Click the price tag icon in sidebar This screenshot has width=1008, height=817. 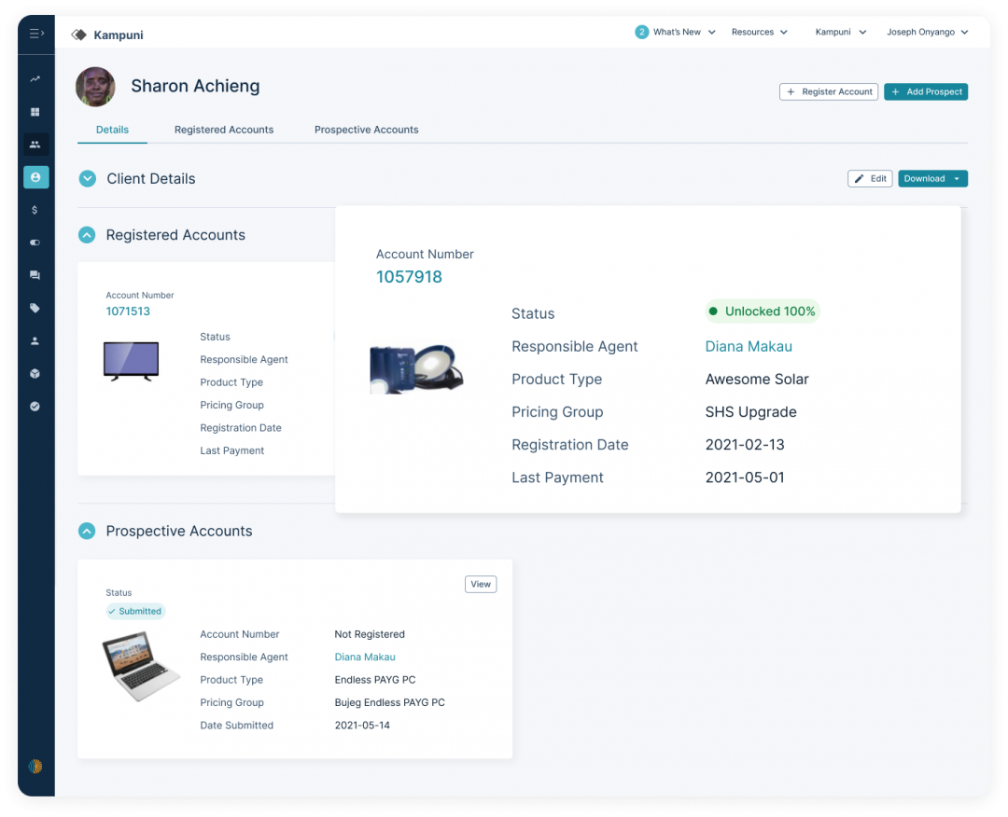tap(35, 308)
